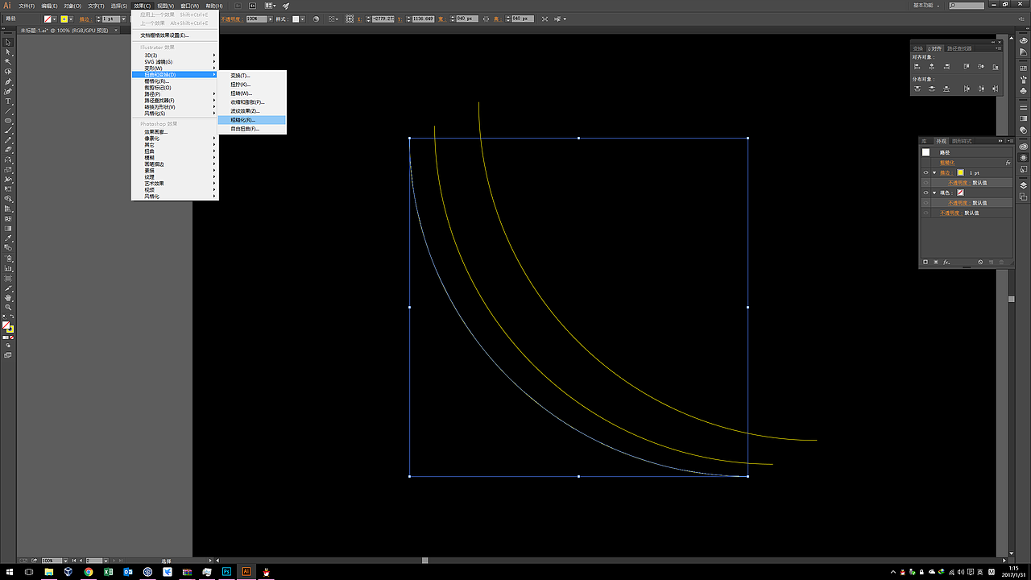This screenshot has width=1031, height=580.
Task: Collapse the 填色 fill row triangle
Action: coord(934,193)
